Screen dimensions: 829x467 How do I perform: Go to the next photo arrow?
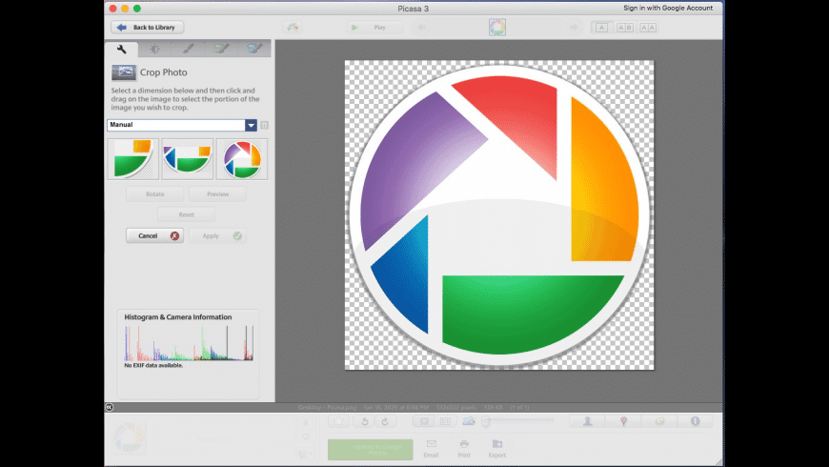573,28
